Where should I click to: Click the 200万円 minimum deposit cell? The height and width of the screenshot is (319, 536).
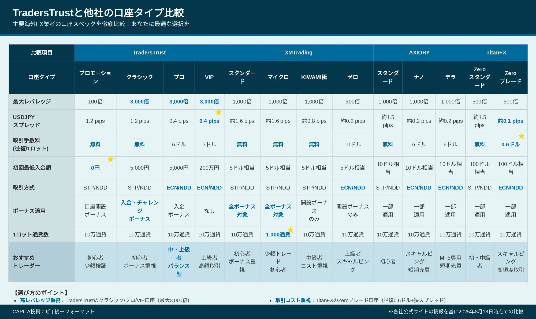(x=209, y=168)
